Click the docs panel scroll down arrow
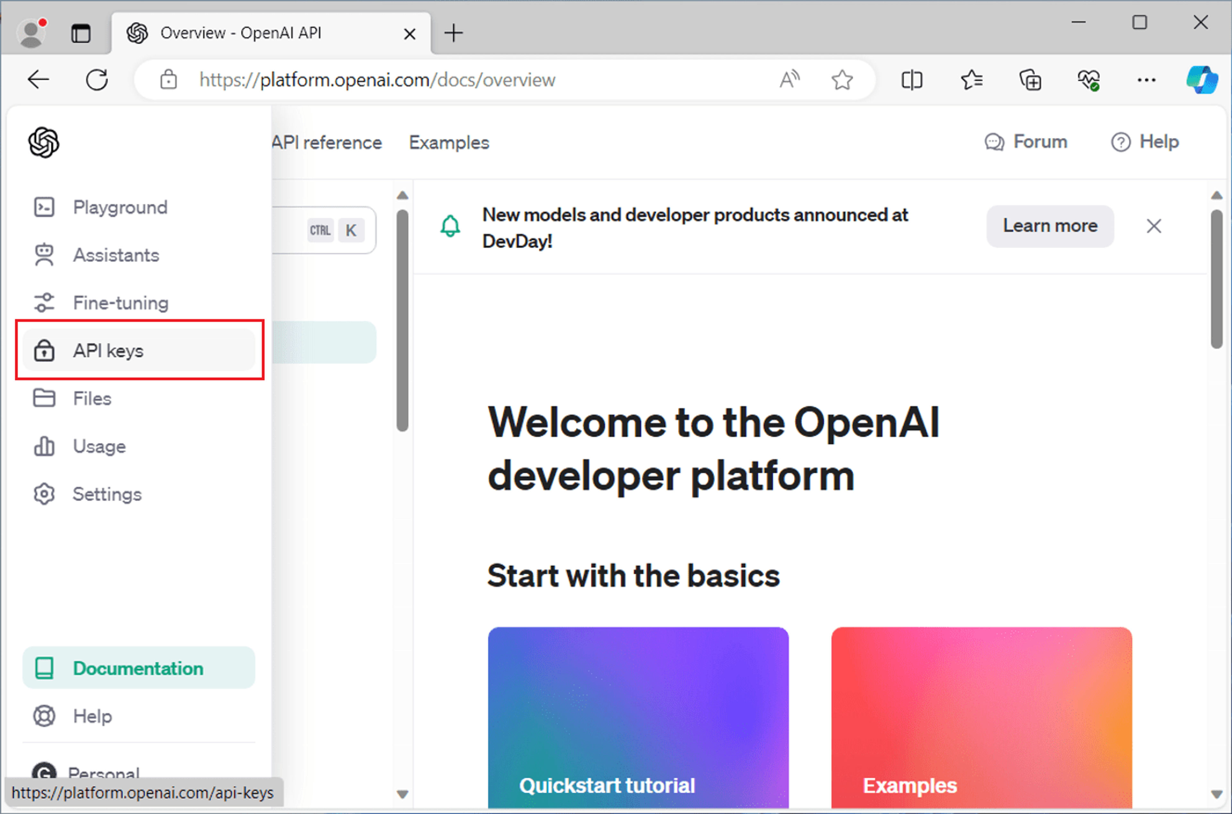The width and height of the screenshot is (1232, 814). click(x=403, y=794)
